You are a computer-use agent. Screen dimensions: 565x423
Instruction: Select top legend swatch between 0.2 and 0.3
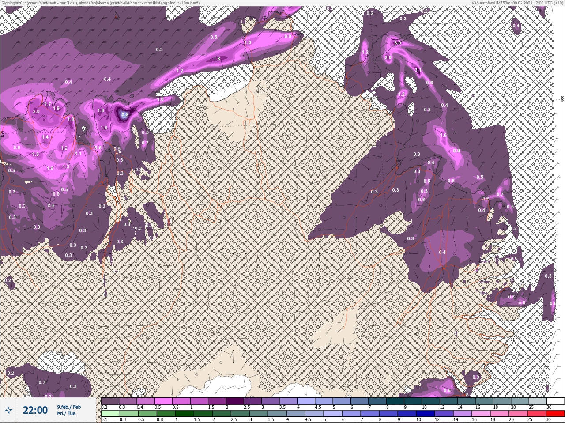(x=110, y=401)
